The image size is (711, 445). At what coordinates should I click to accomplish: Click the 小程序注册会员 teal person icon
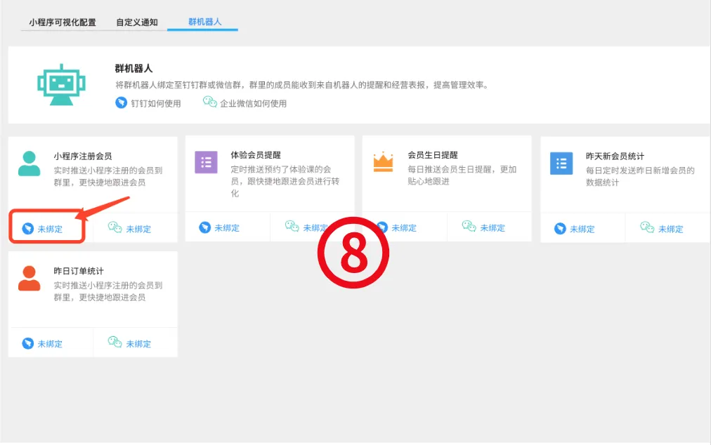pos(29,164)
